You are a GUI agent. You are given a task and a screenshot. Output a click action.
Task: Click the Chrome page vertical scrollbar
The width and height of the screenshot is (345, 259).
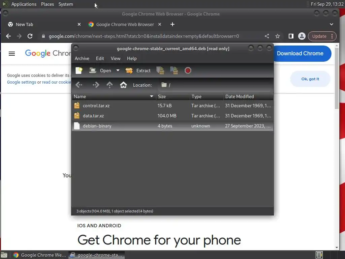tap(337, 78)
